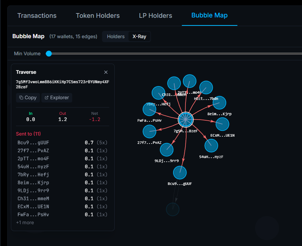Click the Sent to (11) heading
Screen dimensions: 302x246
click(x=28, y=134)
